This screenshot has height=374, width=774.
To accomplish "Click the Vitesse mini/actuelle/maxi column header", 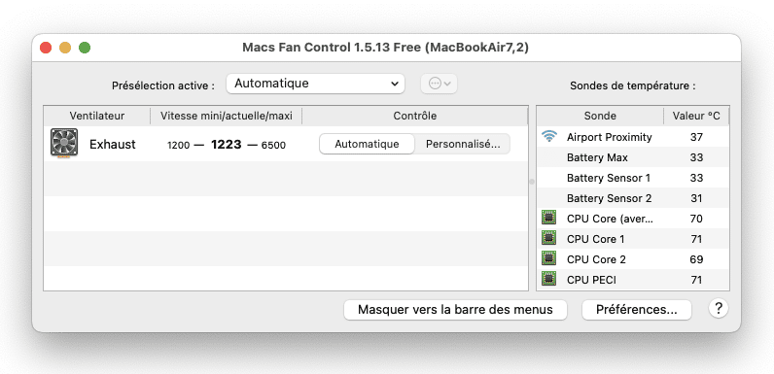I will click(227, 116).
